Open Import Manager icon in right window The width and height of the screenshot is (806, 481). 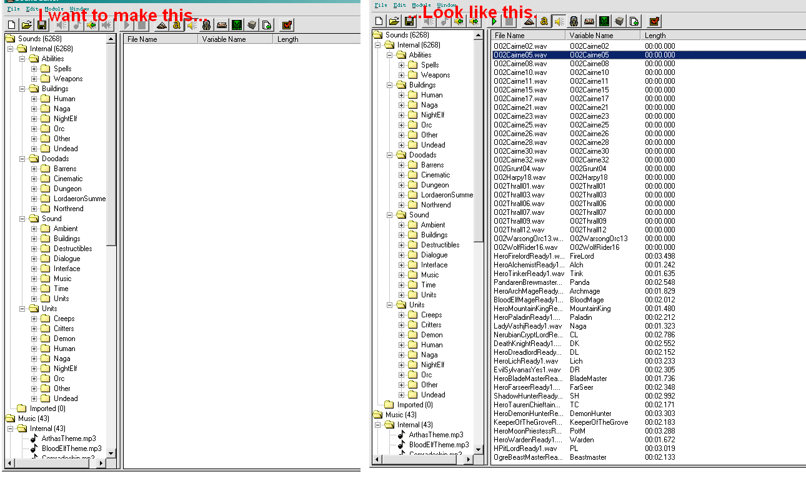click(x=634, y=21)
